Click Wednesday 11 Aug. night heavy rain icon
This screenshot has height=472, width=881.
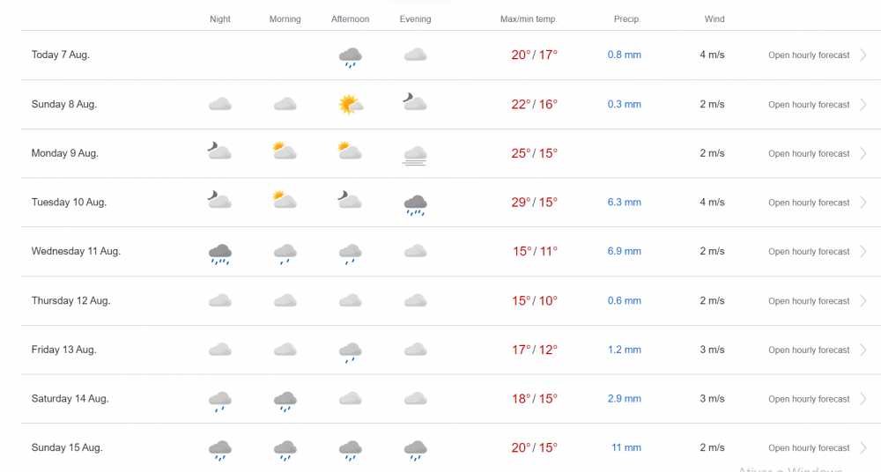[x=220, y=254]
